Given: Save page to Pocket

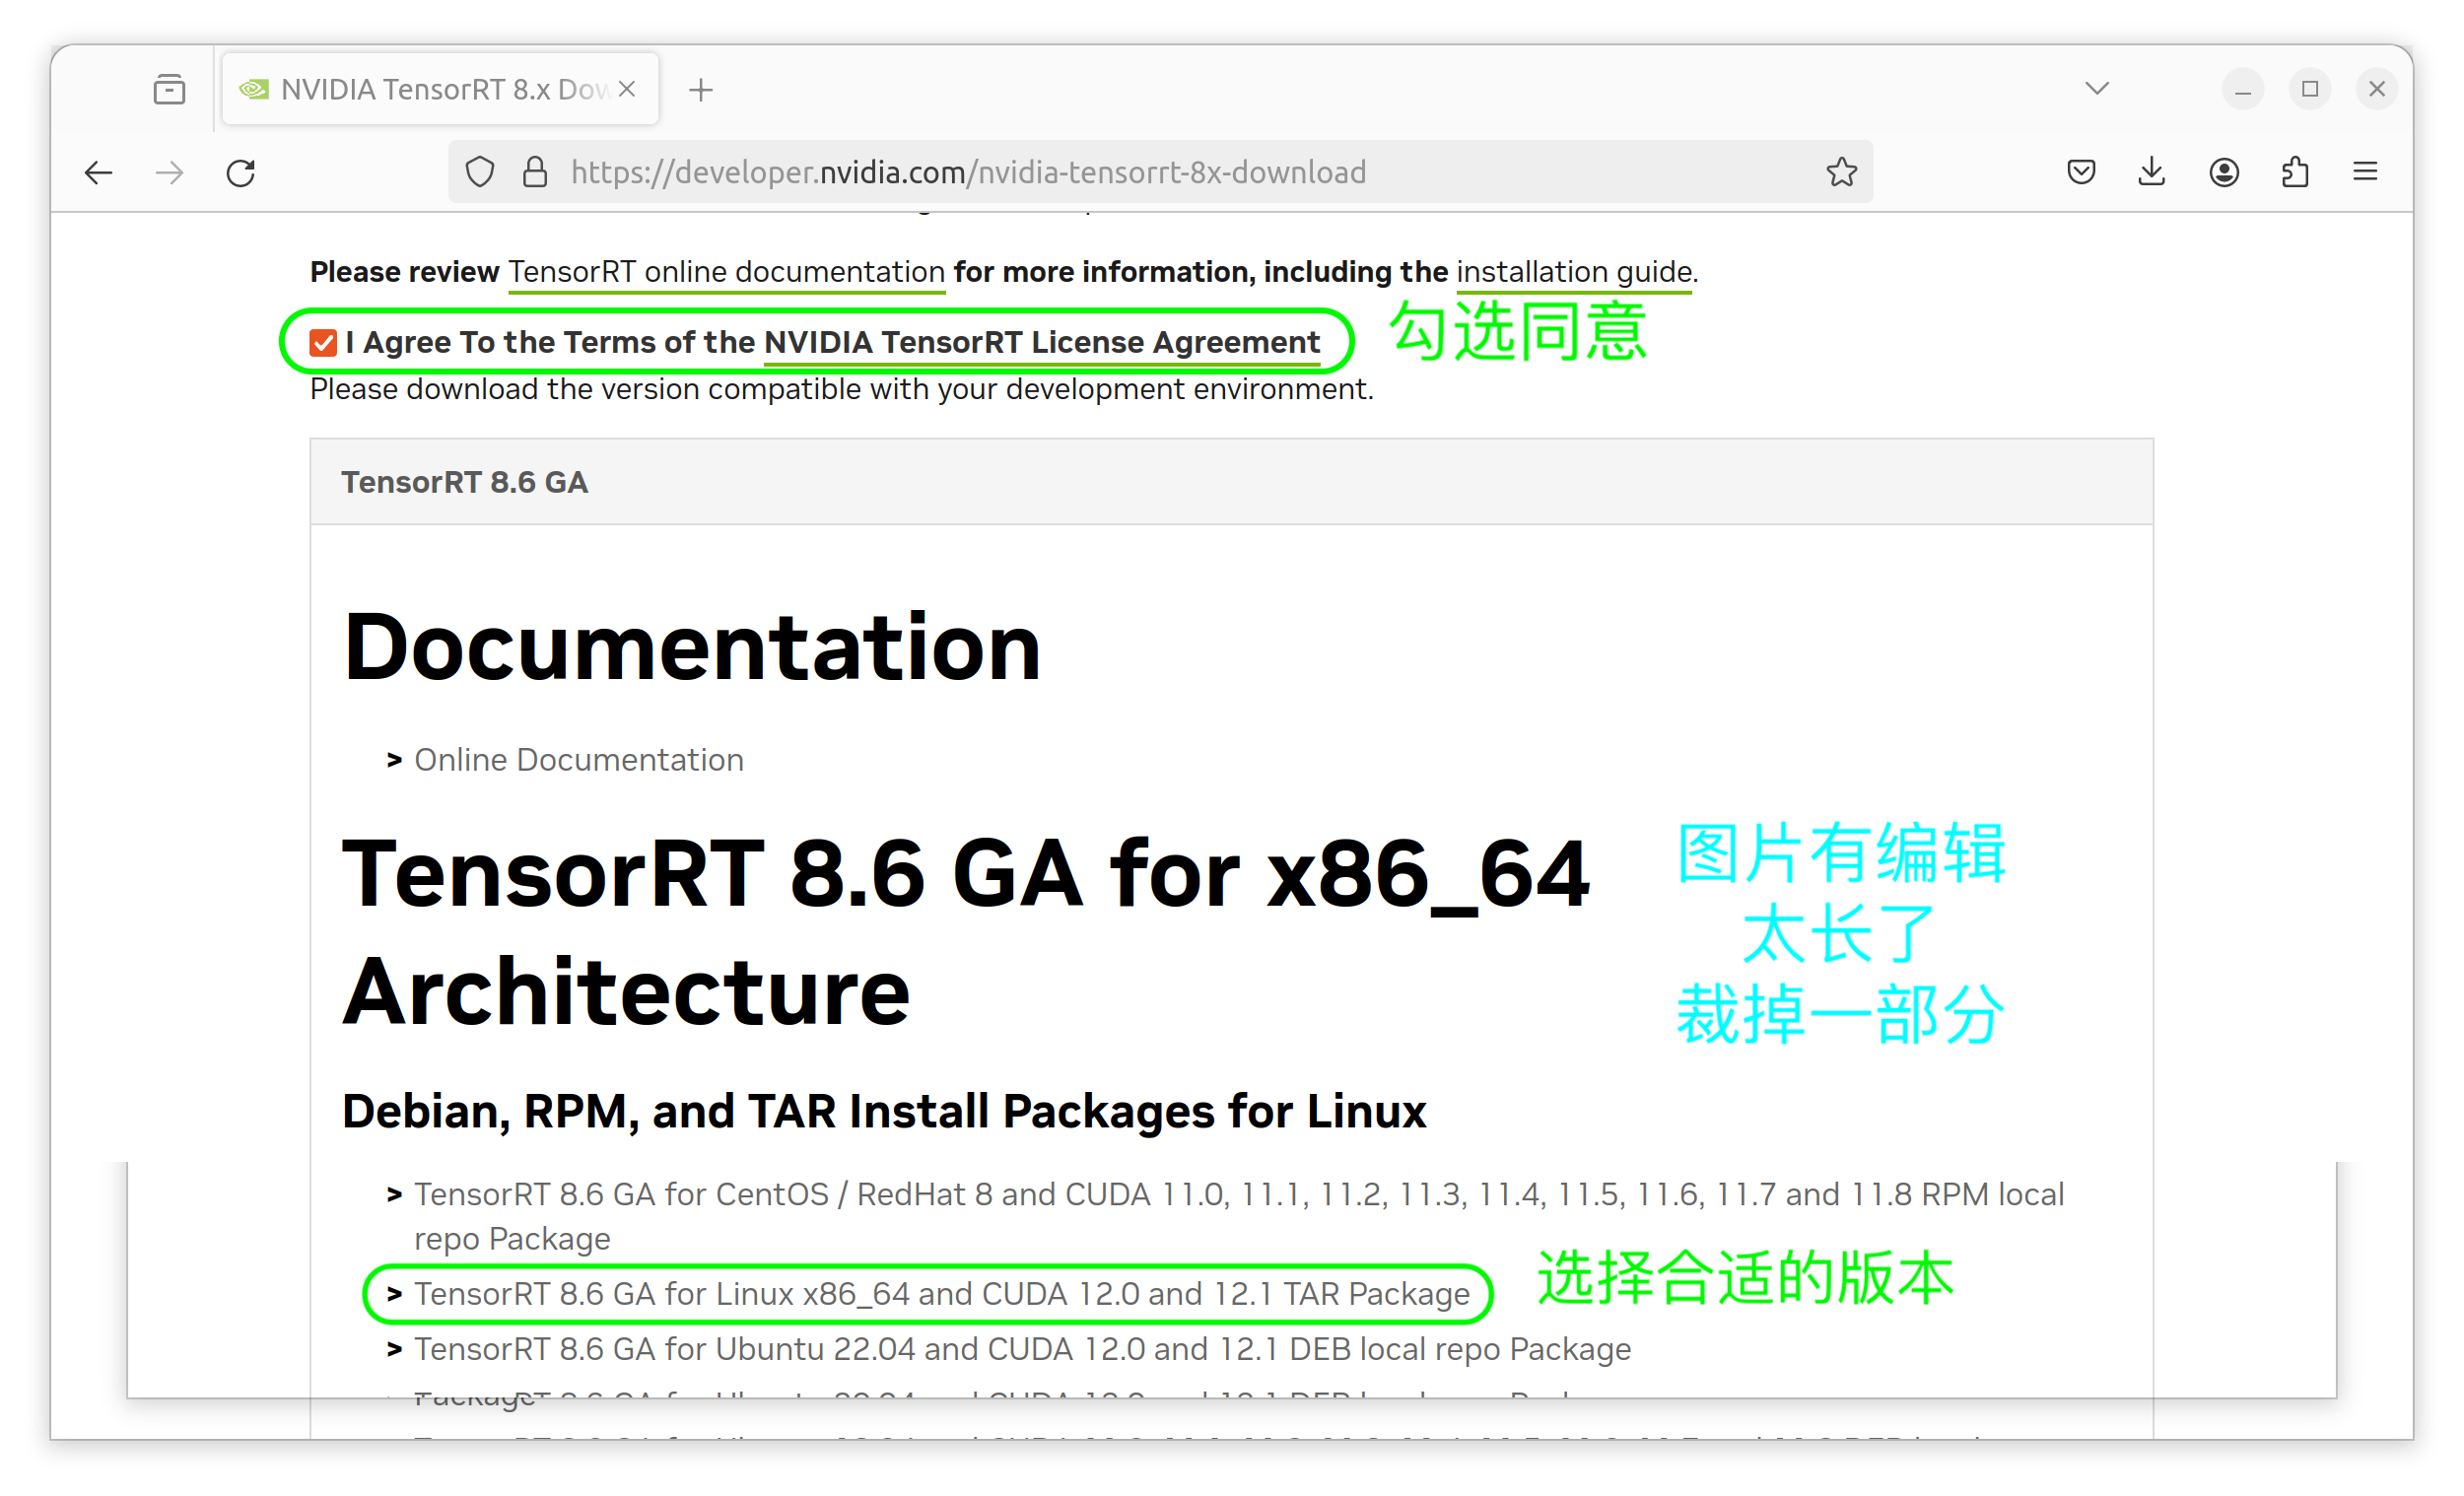Looking at the screenshot, I should click(2081, 173).
